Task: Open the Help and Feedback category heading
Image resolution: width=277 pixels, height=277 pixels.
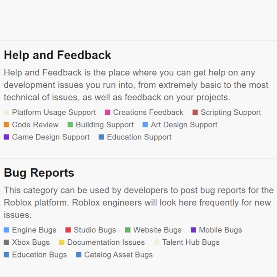Action: click(x=57, y=55)
